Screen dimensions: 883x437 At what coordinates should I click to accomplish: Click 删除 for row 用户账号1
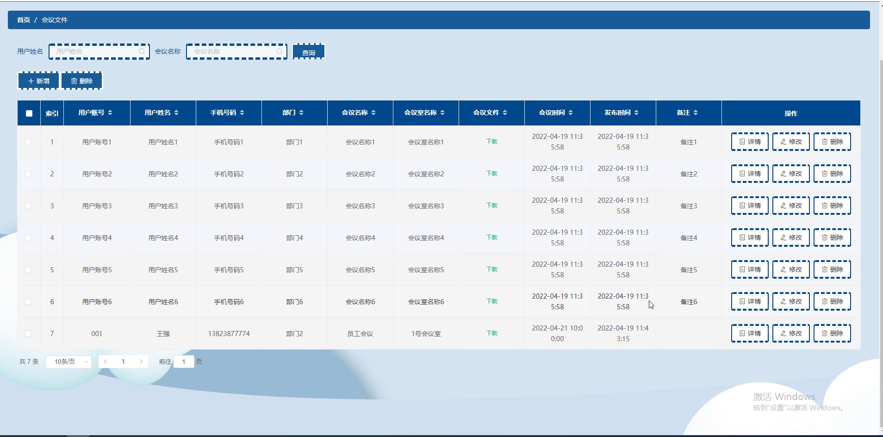click(x=832, y=142)
